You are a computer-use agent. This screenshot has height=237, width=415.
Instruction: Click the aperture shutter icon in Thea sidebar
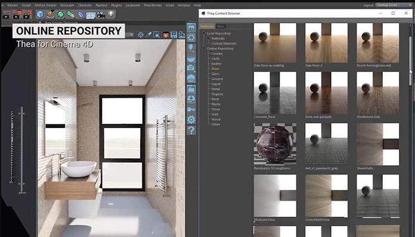coord(191,38)
